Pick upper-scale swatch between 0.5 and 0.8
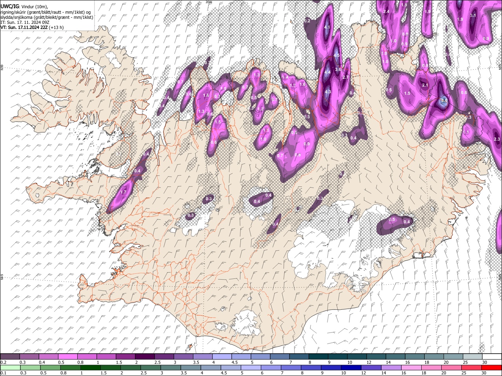This screenshot has height=376, width=502. tap(67, 356)
